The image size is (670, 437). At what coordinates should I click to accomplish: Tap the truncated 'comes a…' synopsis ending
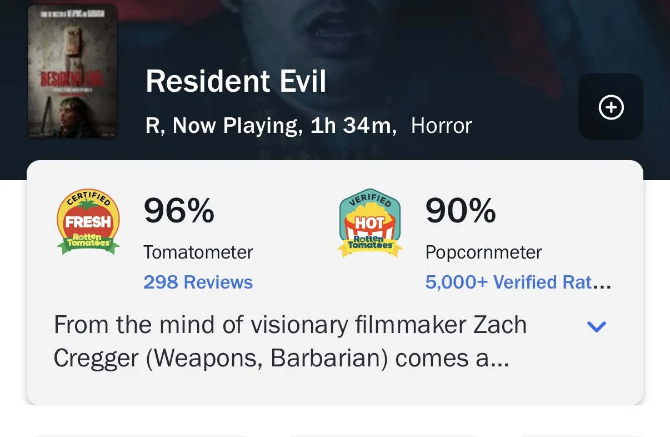tap(452, 359)
